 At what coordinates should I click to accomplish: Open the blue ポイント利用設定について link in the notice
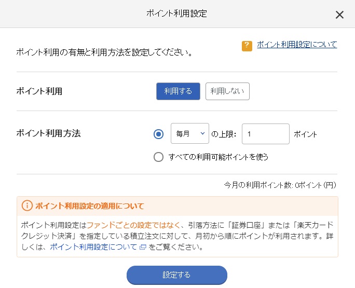[93, 247]
